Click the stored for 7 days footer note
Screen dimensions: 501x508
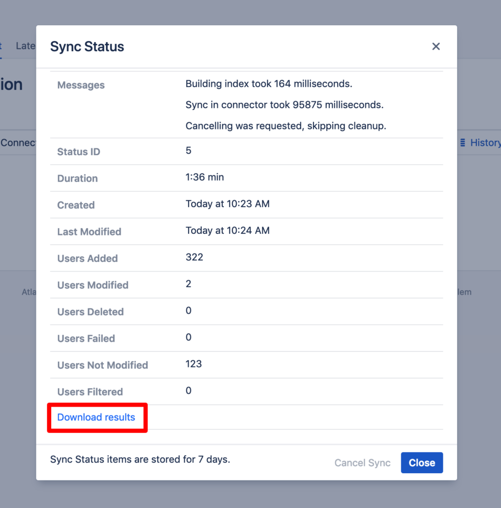(x=140, y=459)
